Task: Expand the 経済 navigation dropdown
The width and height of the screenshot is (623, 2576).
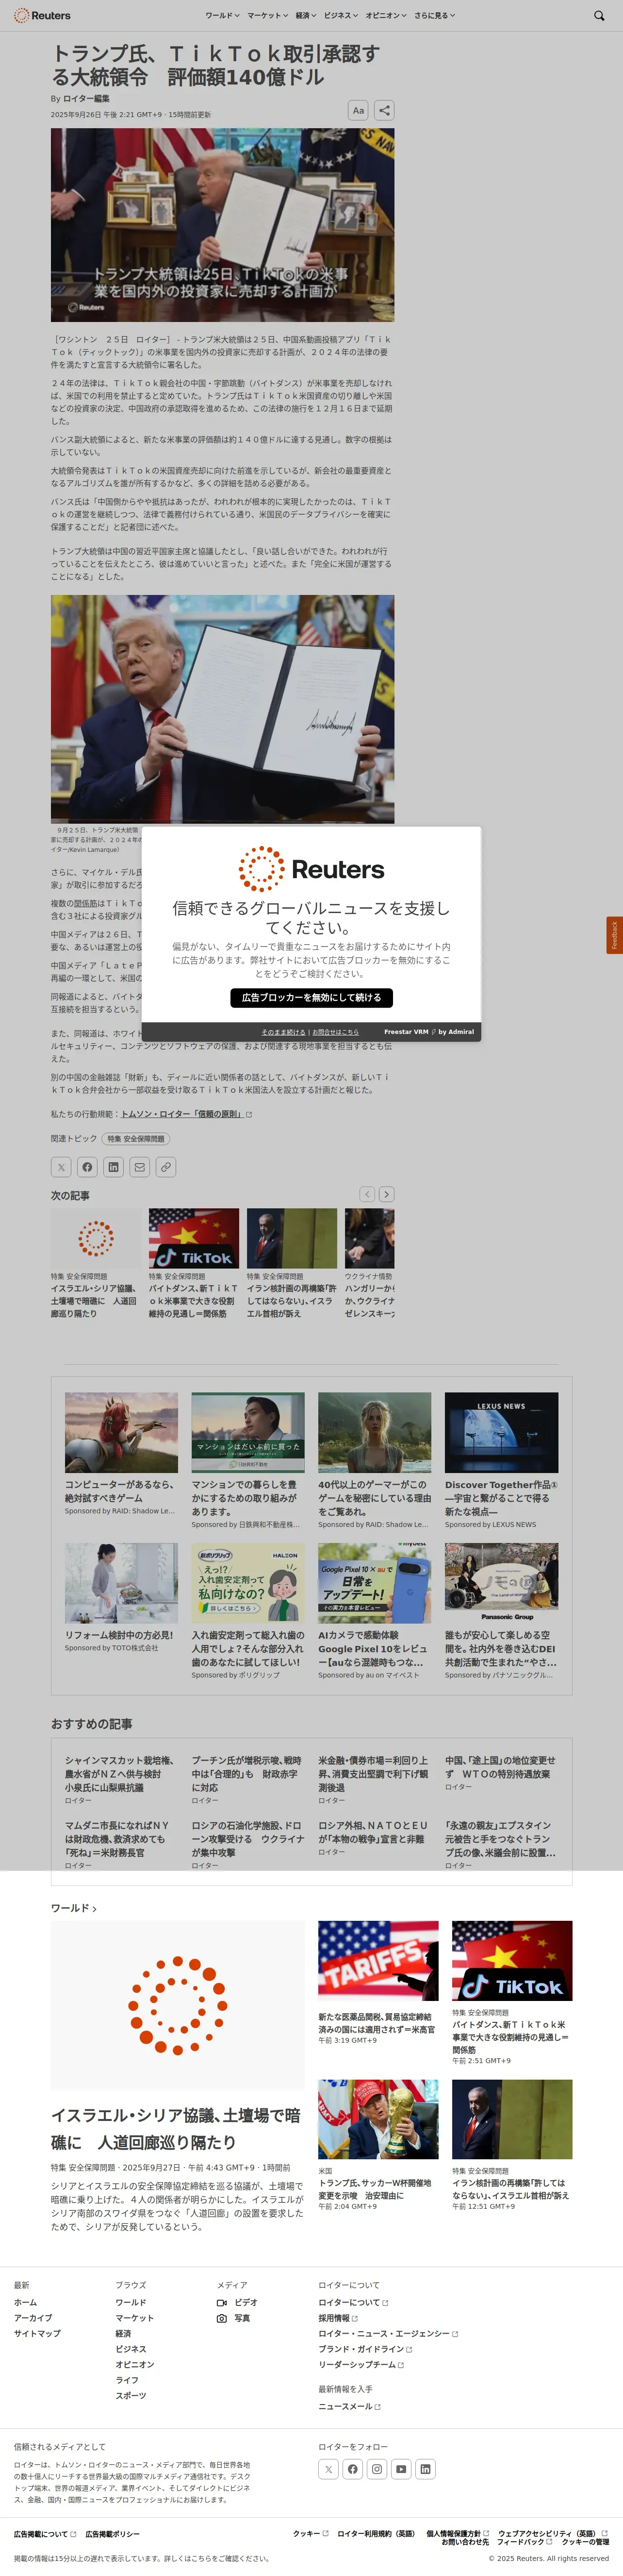Action: click(x=306, y=16)
